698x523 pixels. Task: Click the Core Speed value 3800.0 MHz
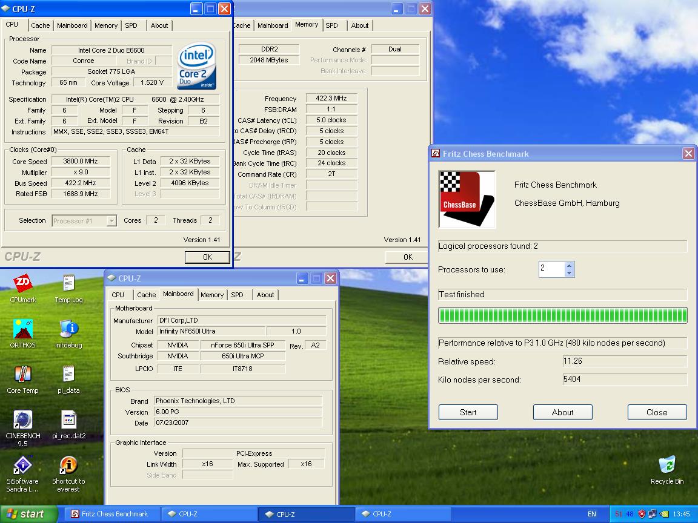coord(81,161)
